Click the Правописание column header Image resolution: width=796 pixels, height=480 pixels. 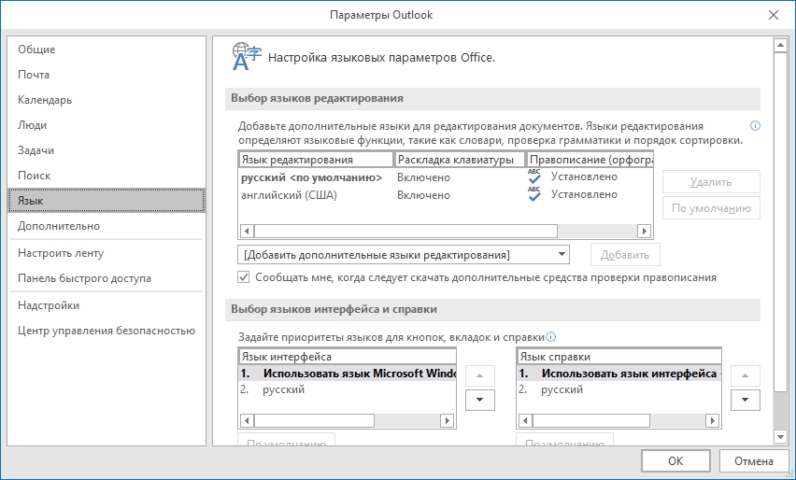coord(590,160)
